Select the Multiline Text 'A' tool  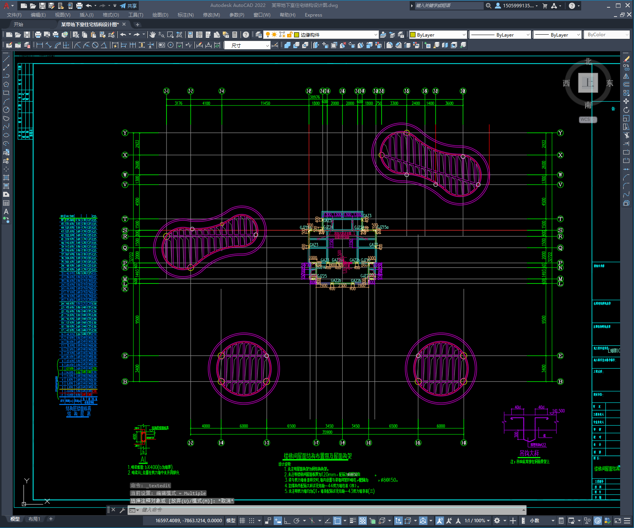[6, 211]
